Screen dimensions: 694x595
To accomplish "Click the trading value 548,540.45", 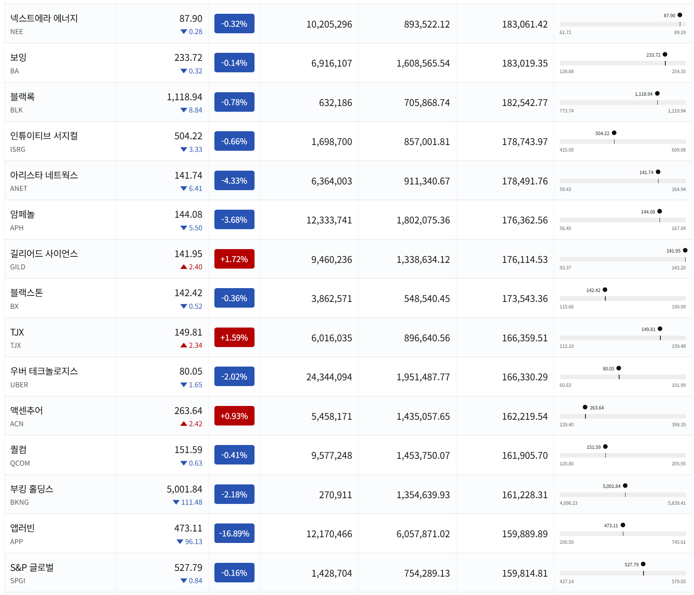I will coord(427,298).
